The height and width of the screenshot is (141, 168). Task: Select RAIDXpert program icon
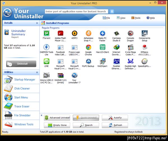click(x=102, y=61)
